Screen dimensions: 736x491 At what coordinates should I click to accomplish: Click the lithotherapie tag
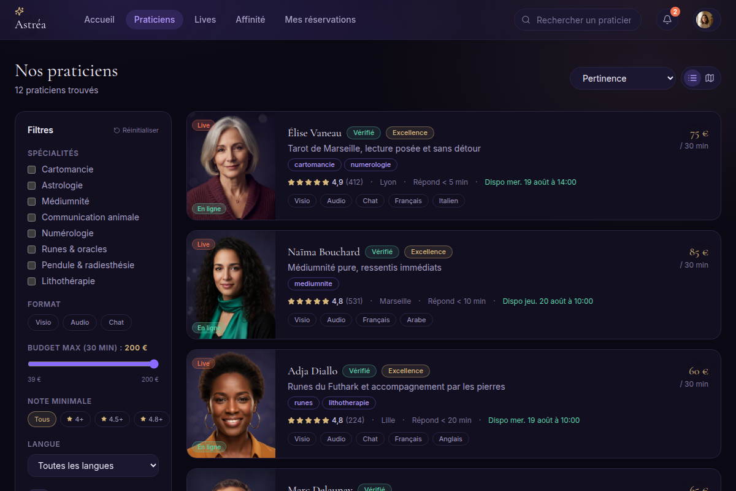point(349,403)
